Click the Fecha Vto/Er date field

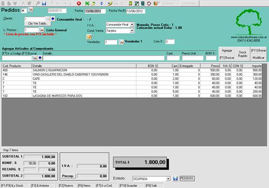(136, 11)
